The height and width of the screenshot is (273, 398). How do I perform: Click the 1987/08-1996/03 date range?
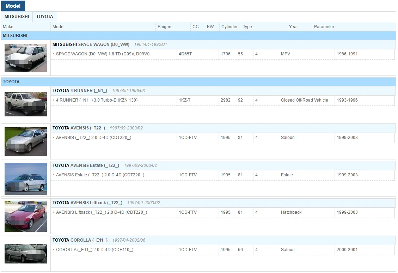tap(128, 91)
